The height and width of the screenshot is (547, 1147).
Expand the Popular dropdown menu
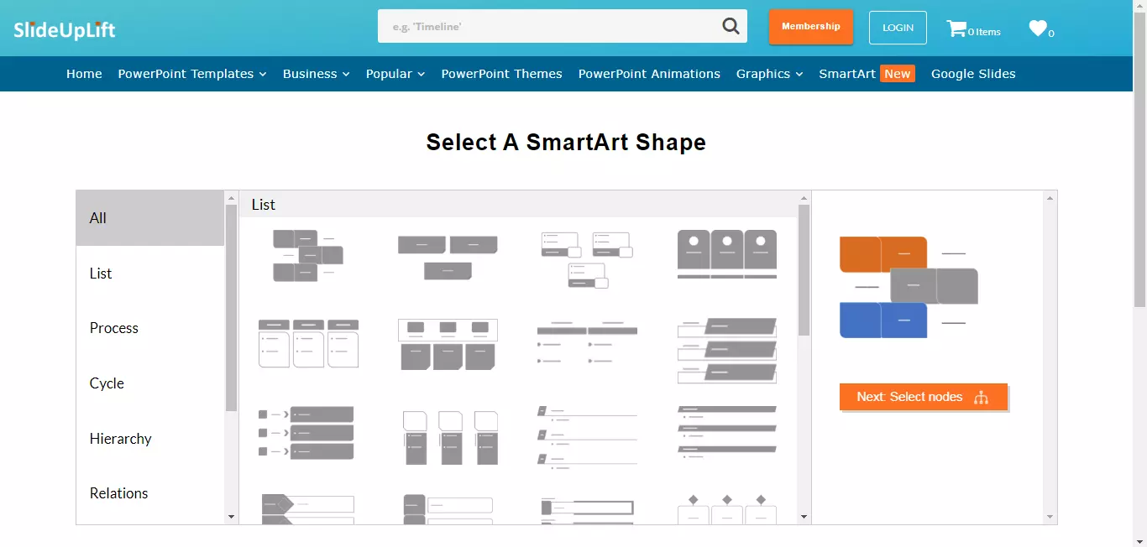(395, 74)
